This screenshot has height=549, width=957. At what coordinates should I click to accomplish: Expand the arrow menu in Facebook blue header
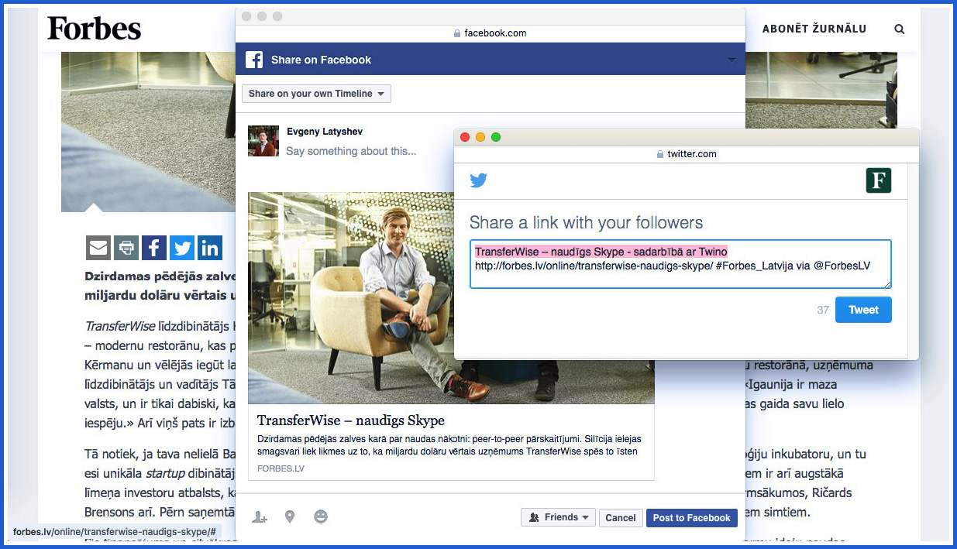click(x=732, y=60)
